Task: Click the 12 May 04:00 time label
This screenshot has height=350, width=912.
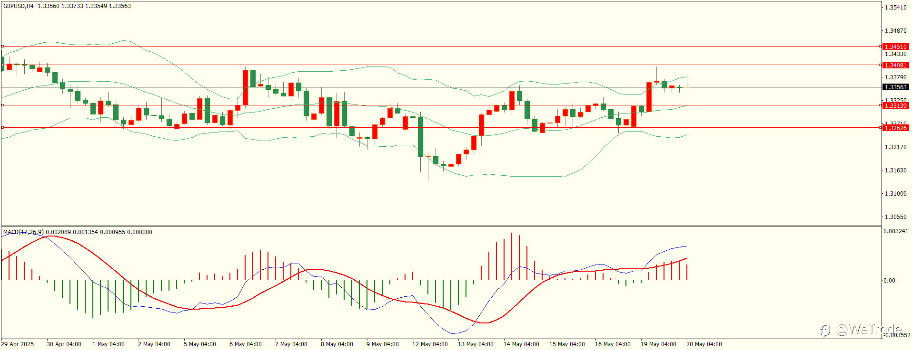Action: pyautogui.click(x=430, y=344)
